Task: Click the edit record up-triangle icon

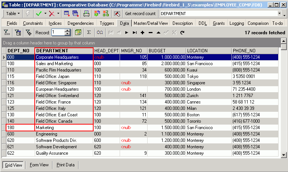Action: [x=159, y=33]
